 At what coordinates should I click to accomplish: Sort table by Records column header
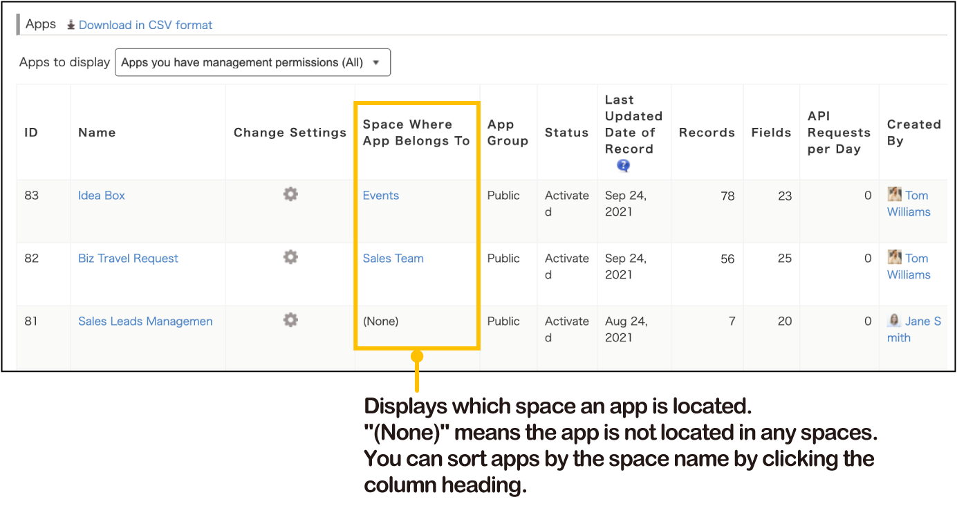pos(706,133)
